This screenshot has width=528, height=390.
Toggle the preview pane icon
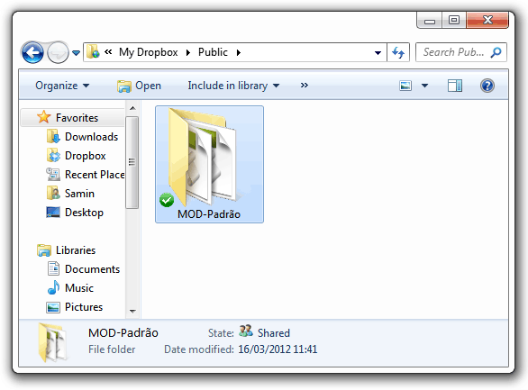[455, 86]
